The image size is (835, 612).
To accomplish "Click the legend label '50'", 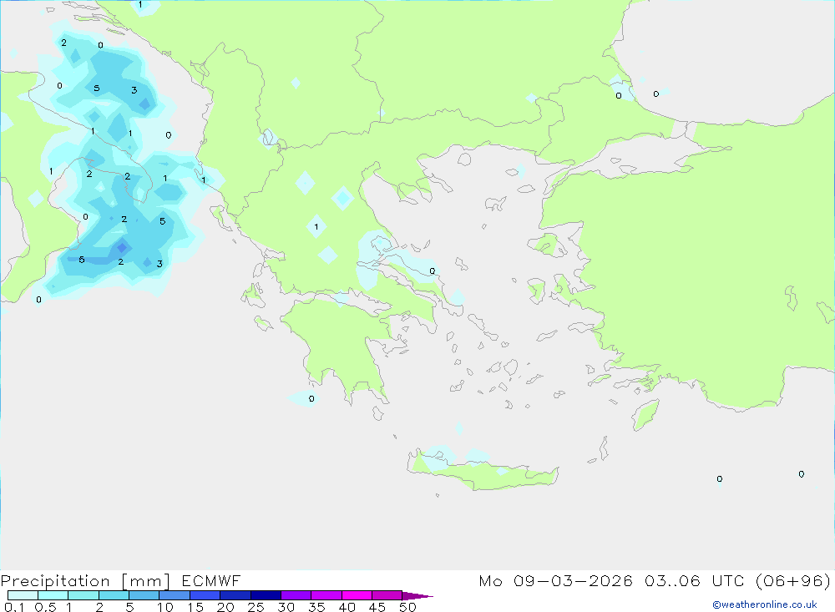I will coord(407,607).
